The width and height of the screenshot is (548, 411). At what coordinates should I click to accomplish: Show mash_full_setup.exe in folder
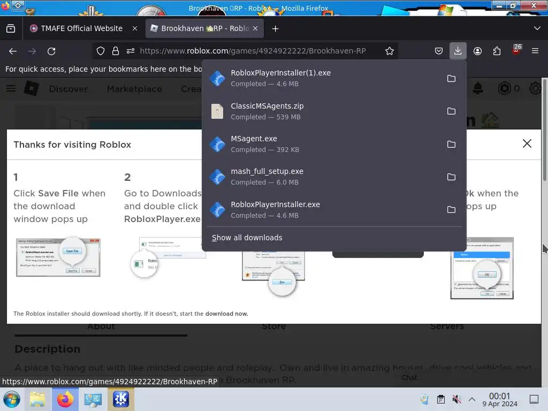pos(451,177)
